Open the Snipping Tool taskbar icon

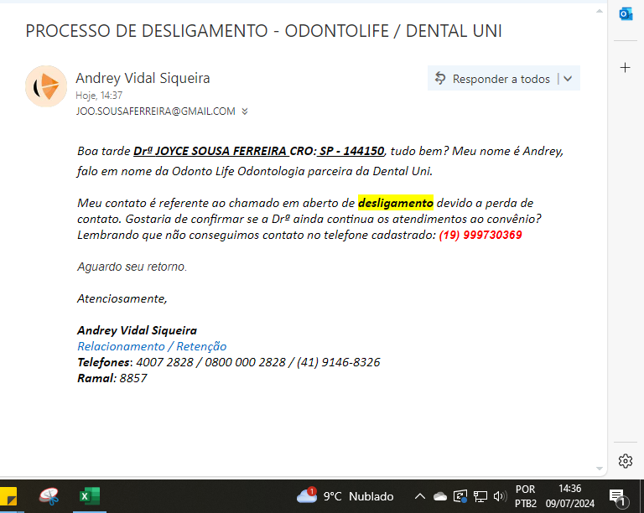(49, 496)
